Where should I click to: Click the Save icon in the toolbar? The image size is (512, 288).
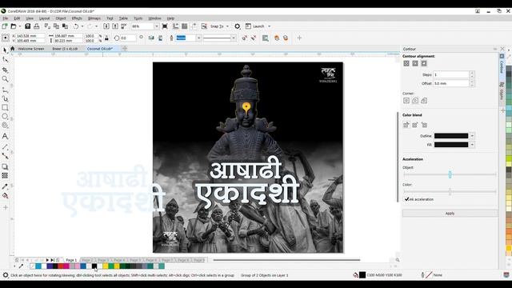pyautogui.click(x=28, y=26)
